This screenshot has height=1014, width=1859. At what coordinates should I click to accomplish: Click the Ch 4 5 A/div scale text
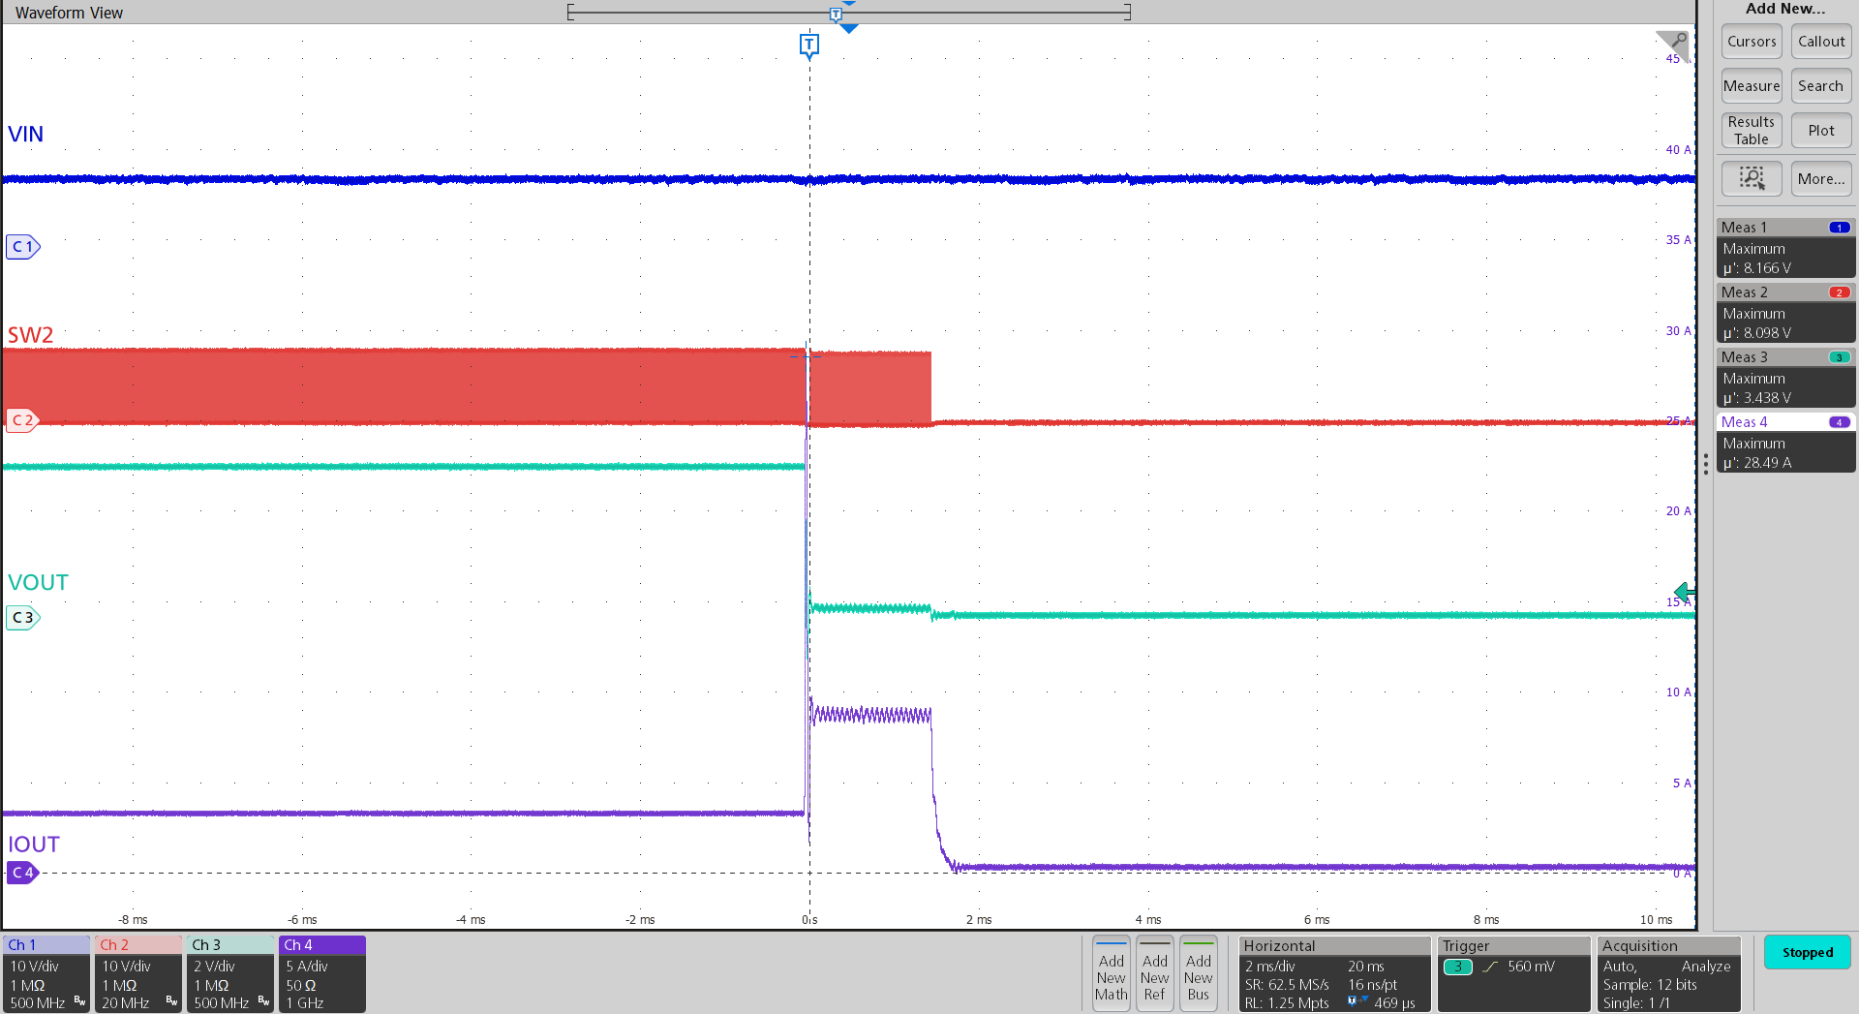307,967
